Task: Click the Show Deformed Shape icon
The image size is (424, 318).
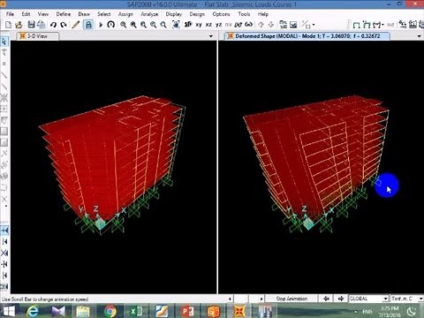Action: pyautogui.click(x=367, y=25)
